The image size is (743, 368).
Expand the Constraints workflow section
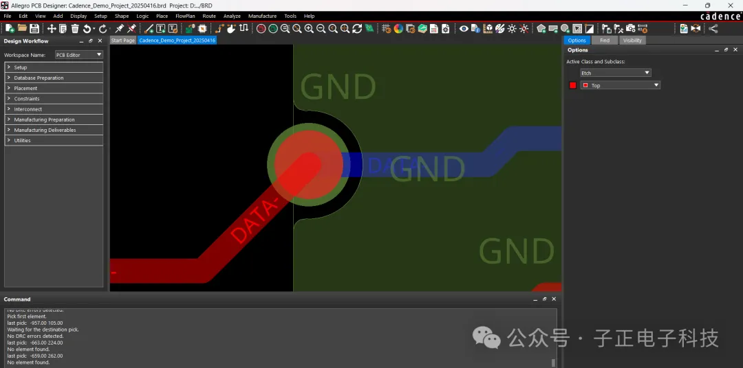point(54,98)
